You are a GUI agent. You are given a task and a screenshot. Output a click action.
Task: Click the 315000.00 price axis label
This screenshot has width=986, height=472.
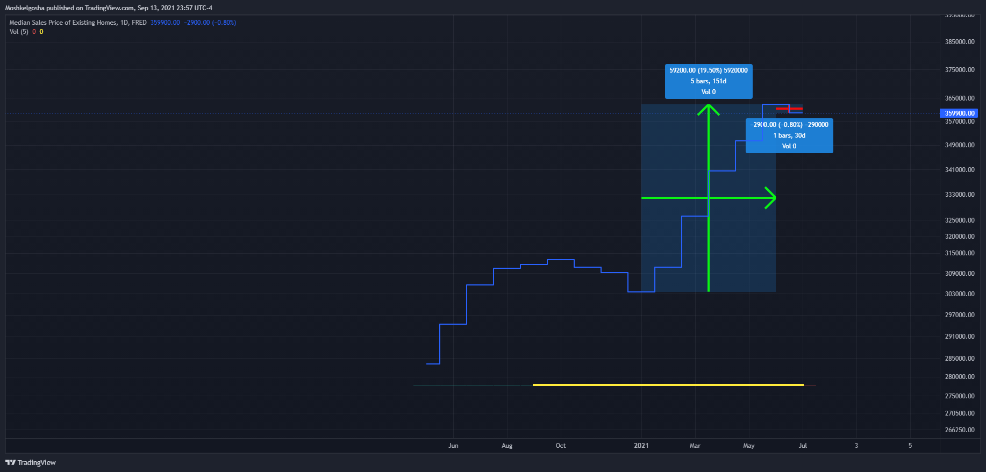960,253
